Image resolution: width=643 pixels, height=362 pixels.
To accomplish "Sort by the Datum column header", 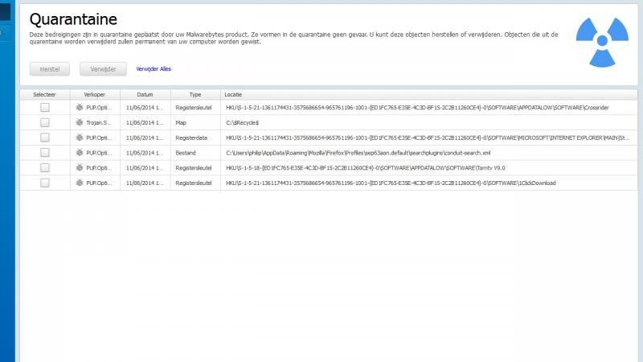I will (x=145, y=94).
